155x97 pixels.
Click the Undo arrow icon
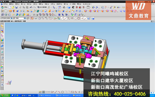click(x=31, y=7)
